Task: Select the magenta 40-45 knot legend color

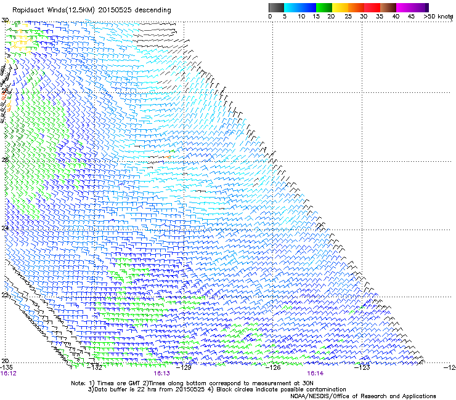Action: coord(404,7)
